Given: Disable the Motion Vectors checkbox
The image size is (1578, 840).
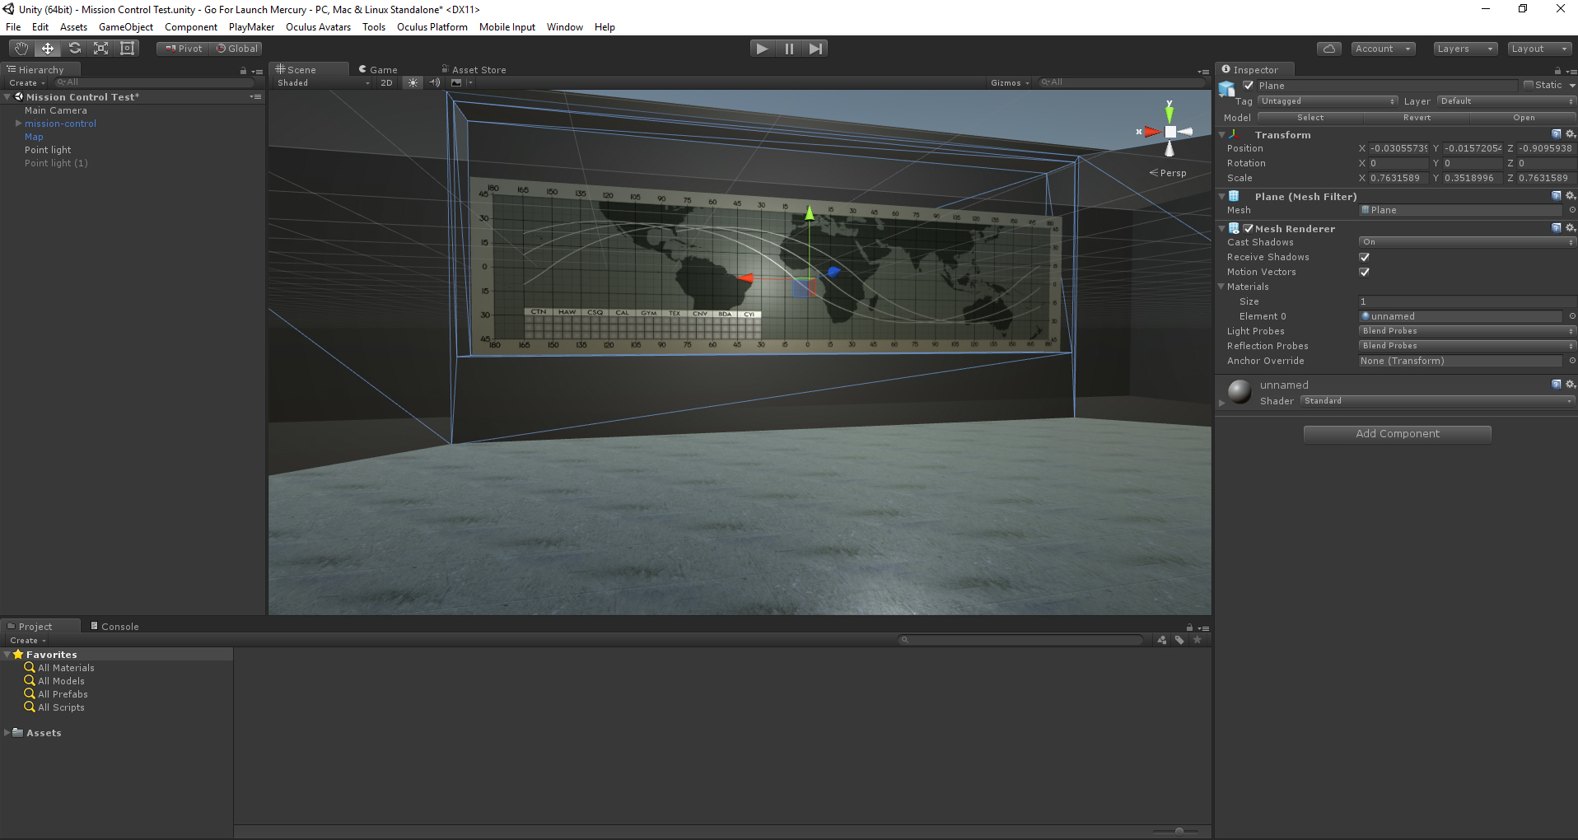Looking at the screenshot, I should 1365,272.
